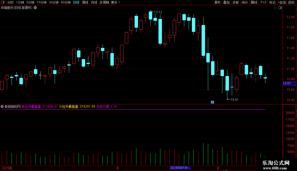Click the F10 company info button
Image resolution: width=297 pixels, height=171 pixels.
point(263,2)
